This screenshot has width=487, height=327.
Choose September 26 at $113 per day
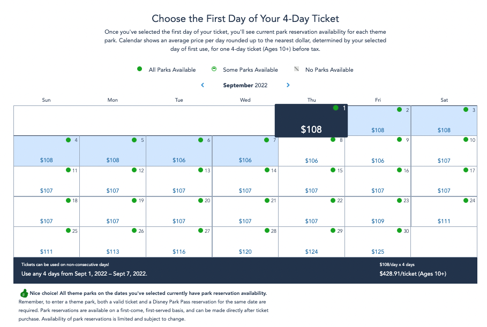click(113, 242)
